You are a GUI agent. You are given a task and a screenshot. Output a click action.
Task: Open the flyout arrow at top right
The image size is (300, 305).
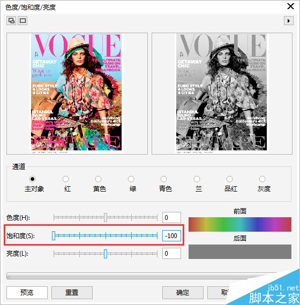click(289, 21)
